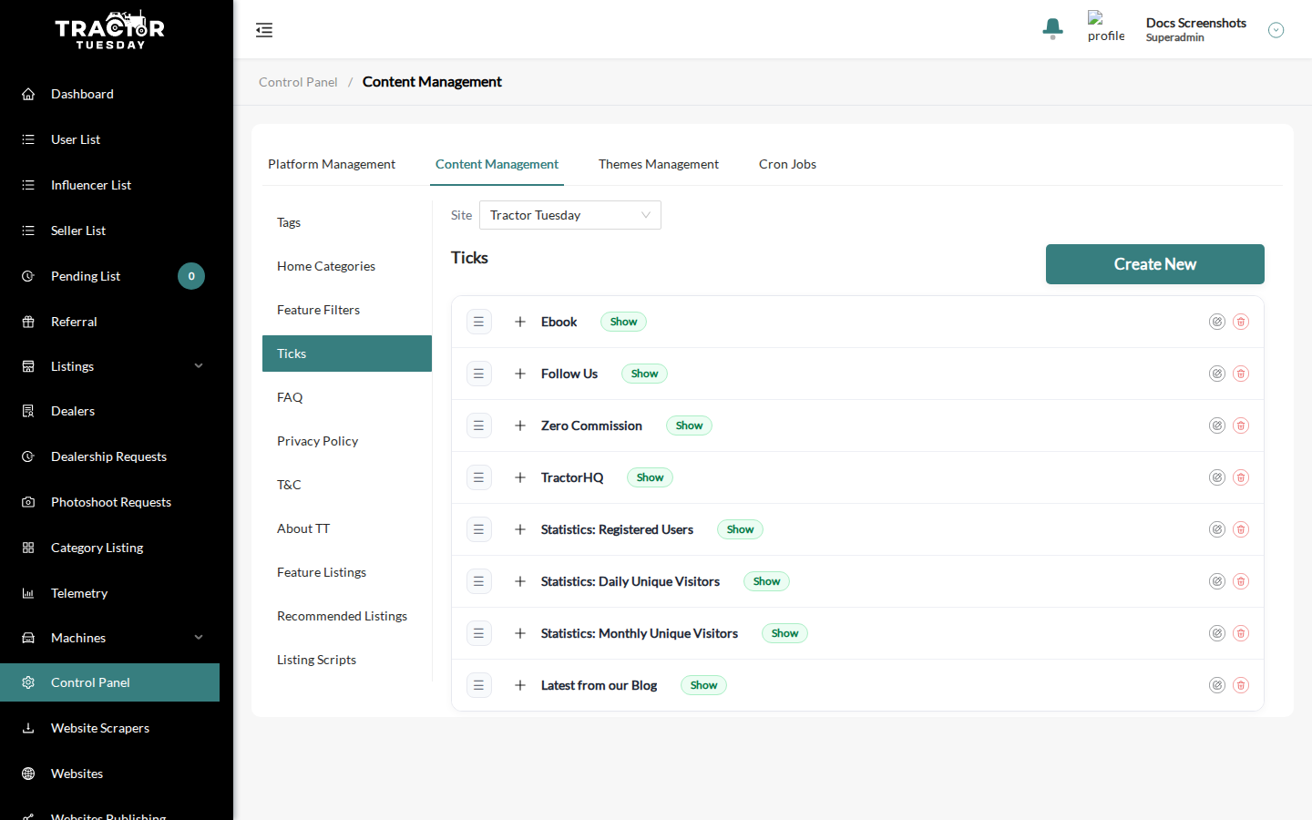Expand the Listings sidebar submenu
The width and height of the screenshot is (1312, 820).
(199, 366)
